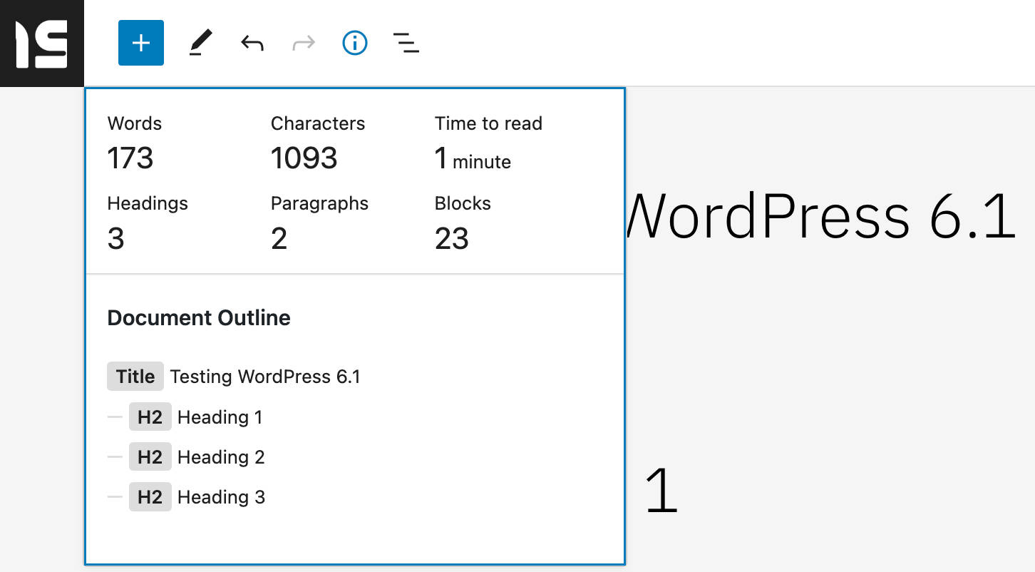Click the Words count 173
1035x572 pixels.
130,157
